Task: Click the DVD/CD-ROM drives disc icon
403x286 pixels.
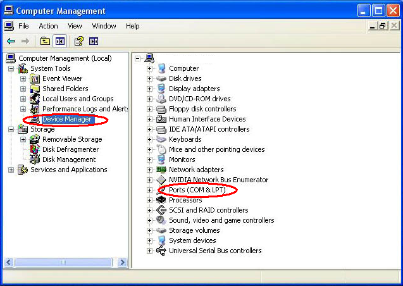Action: click(161, 99)
